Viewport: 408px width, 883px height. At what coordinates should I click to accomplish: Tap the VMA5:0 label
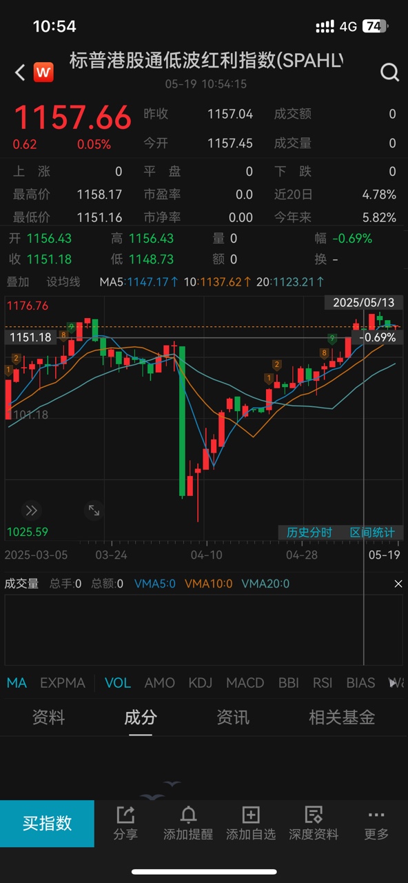click(x=155, y=584)
